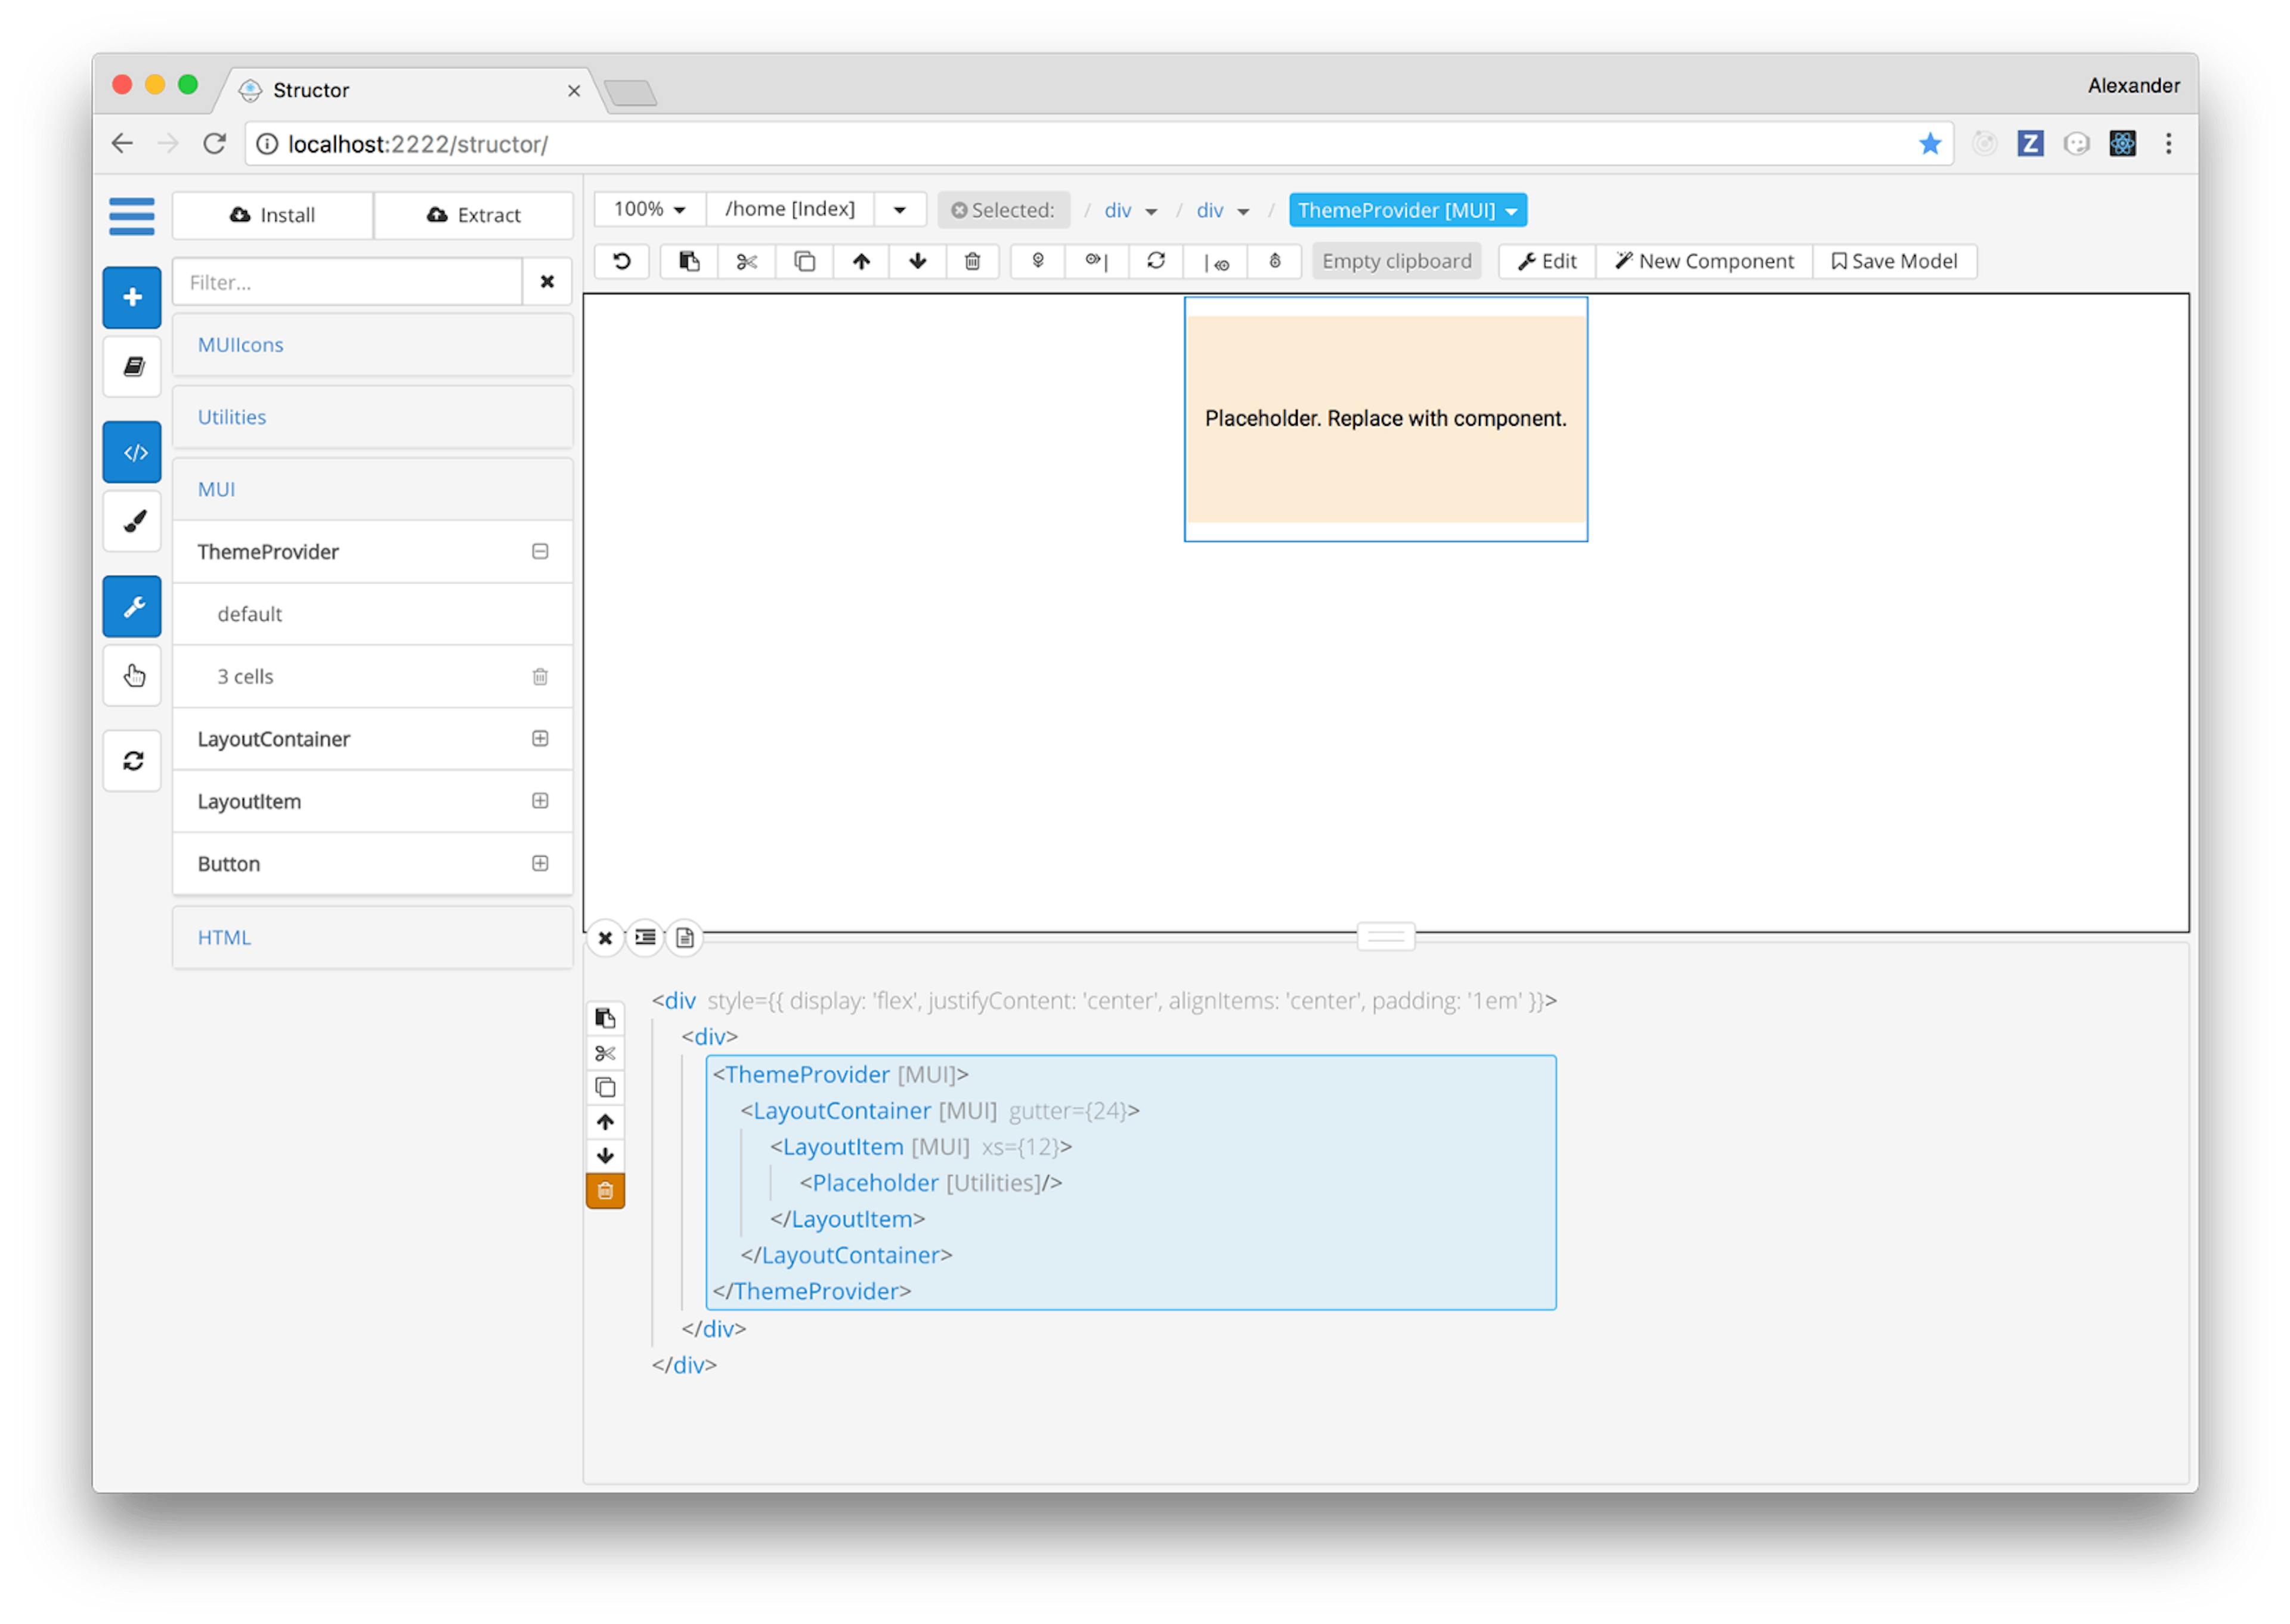Viewport: 2290px width, 1624px height.
Task: Expand the LayoutContainer component group
Action: point(540,738)
